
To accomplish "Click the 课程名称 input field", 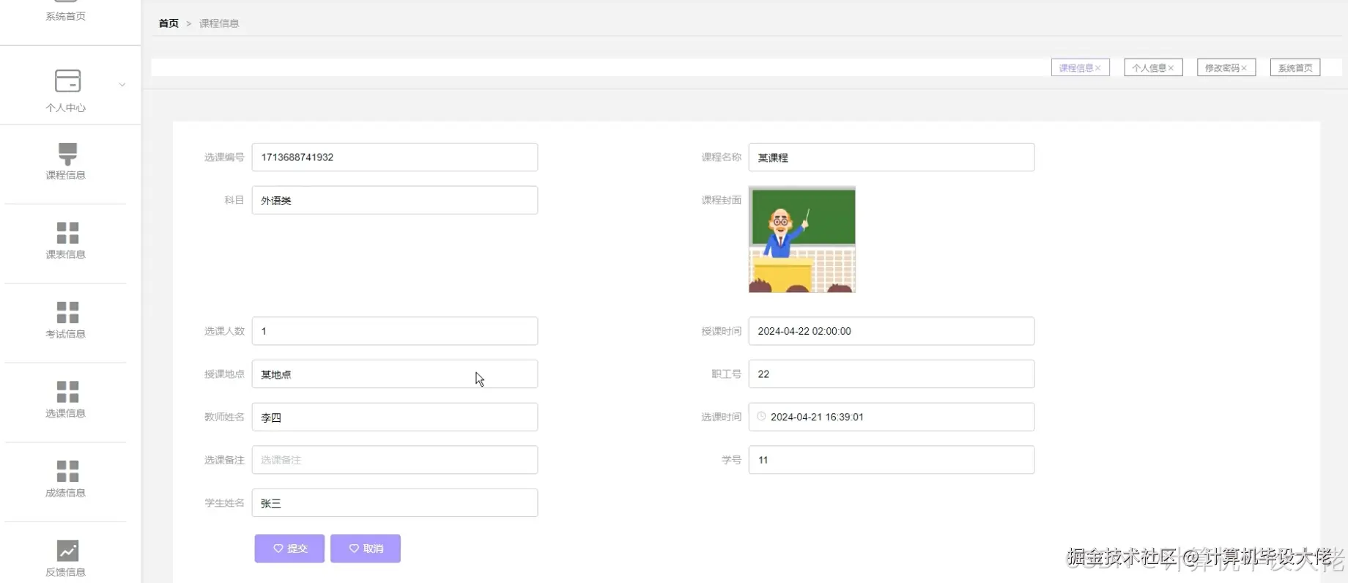I will point(892,157).
